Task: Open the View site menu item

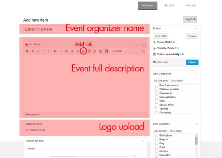Action: tap(191, 5)
